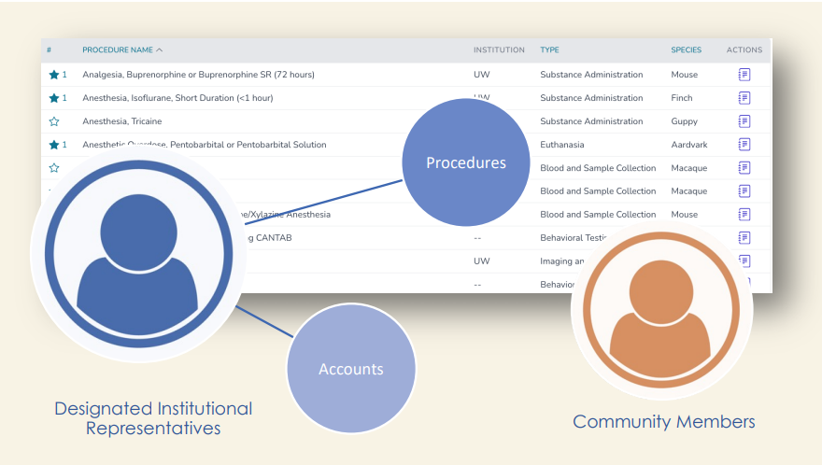Open action icon for second Macaque row

click(x=744, y=190)
